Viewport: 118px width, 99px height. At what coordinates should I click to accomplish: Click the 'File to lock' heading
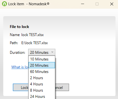pyautogui.click(x=19, y=27)
